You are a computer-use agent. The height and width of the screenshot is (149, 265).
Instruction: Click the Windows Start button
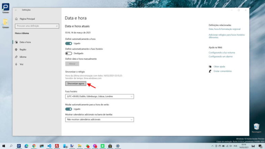[x=4, y=146]
